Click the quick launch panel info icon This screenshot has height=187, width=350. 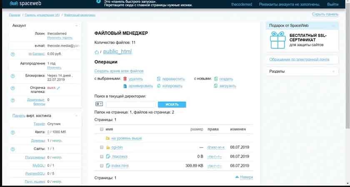(98, 1)
